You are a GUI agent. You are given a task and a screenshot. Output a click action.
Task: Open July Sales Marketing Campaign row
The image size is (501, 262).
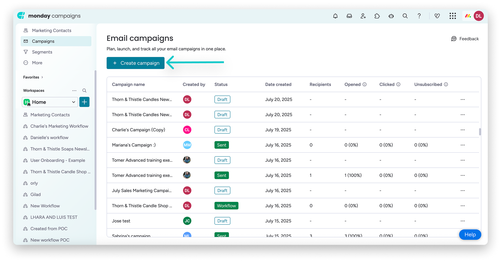coord(142,191)
